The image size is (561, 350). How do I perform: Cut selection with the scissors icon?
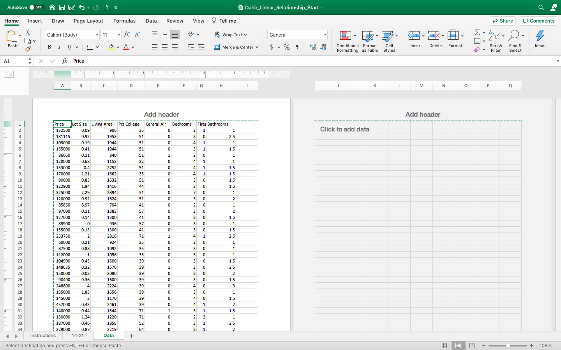[x=28, y=33]
